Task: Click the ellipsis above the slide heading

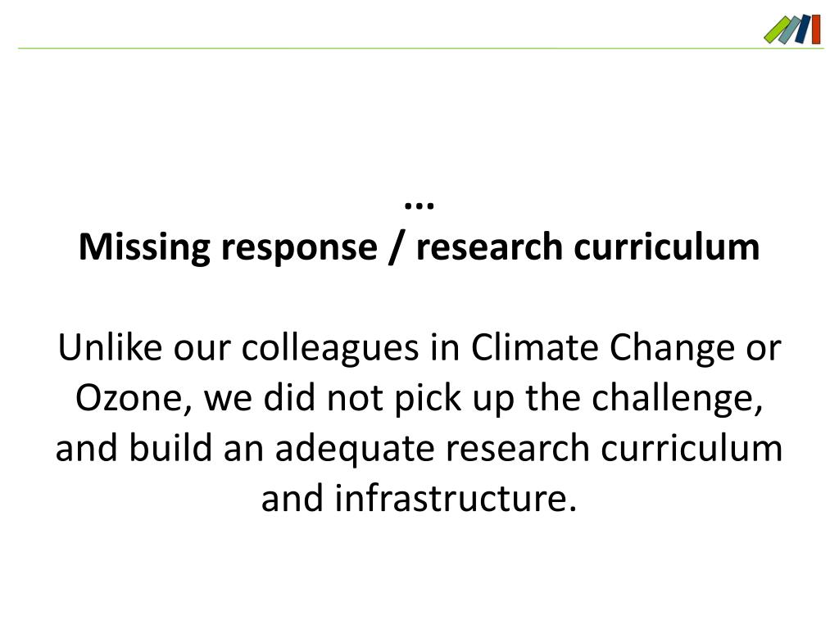Action: [419, 203]
